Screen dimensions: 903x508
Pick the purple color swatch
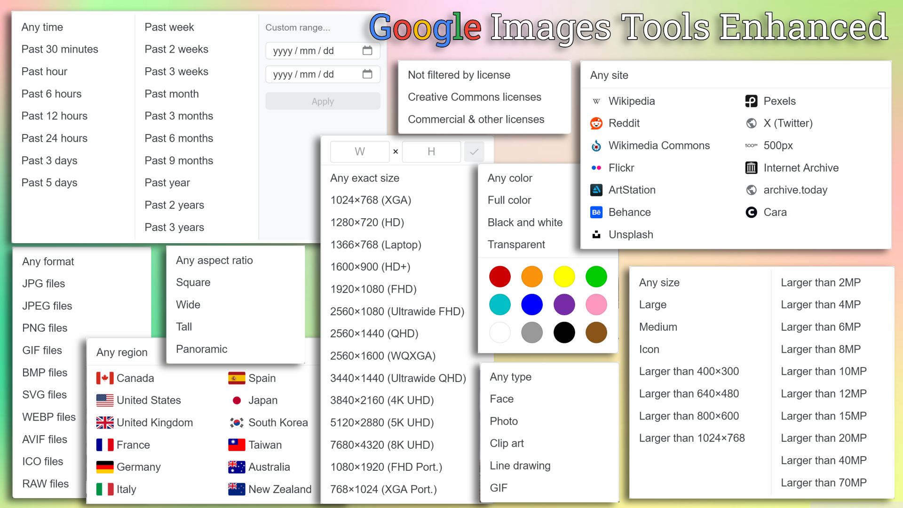[x=564, y=304]
